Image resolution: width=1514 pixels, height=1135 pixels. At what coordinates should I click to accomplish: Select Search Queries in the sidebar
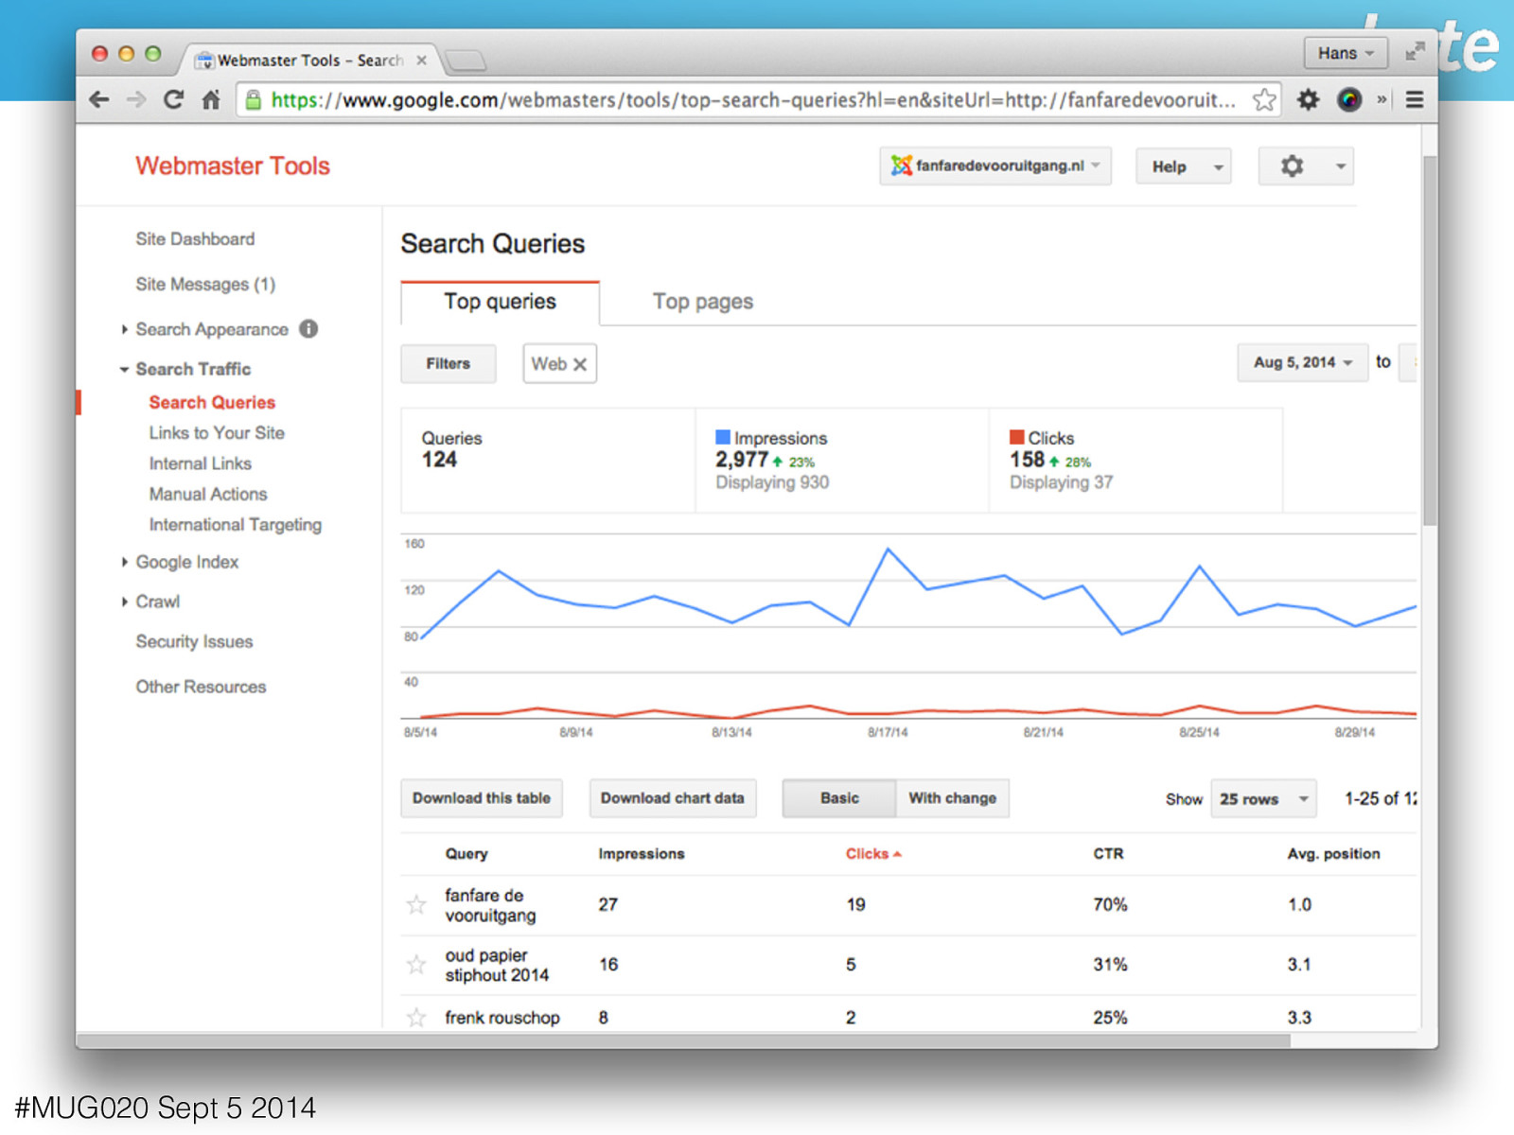click(x=212, y=403)
